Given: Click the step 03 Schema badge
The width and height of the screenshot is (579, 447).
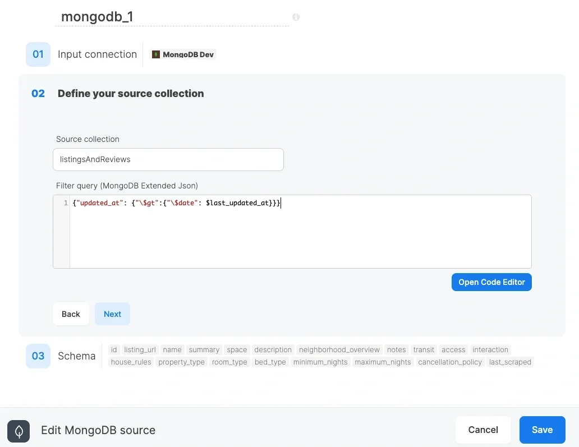Looking at the screenshot, I should [x=38, y=356].
